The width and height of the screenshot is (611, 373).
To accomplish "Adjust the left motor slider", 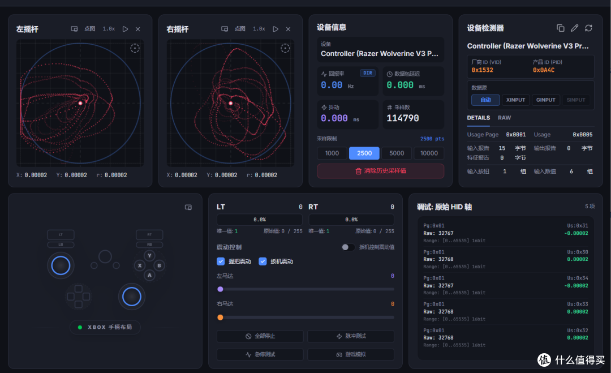I will [305, 289].
